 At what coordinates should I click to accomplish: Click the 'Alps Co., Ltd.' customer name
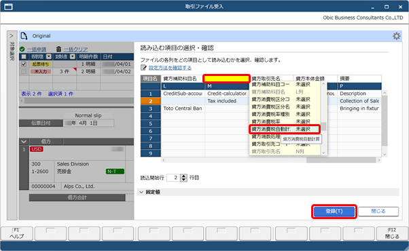(79, 187)
